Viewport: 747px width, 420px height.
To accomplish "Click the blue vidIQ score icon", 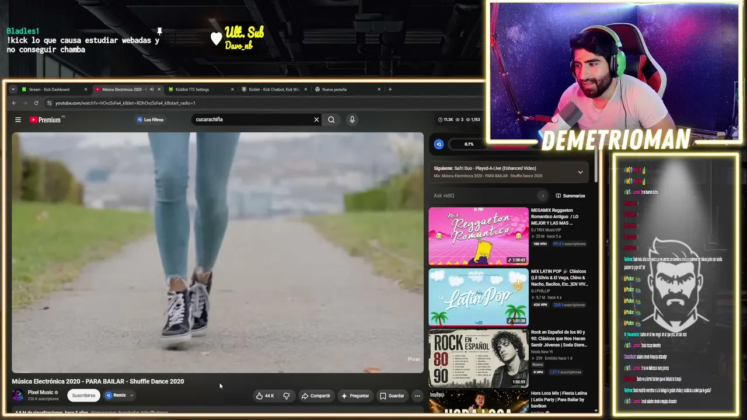I will (x=439, y=144).
